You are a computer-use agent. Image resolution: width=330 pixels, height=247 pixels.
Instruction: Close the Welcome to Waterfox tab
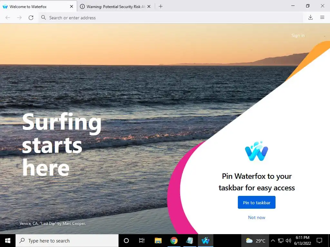coord(72,6)
